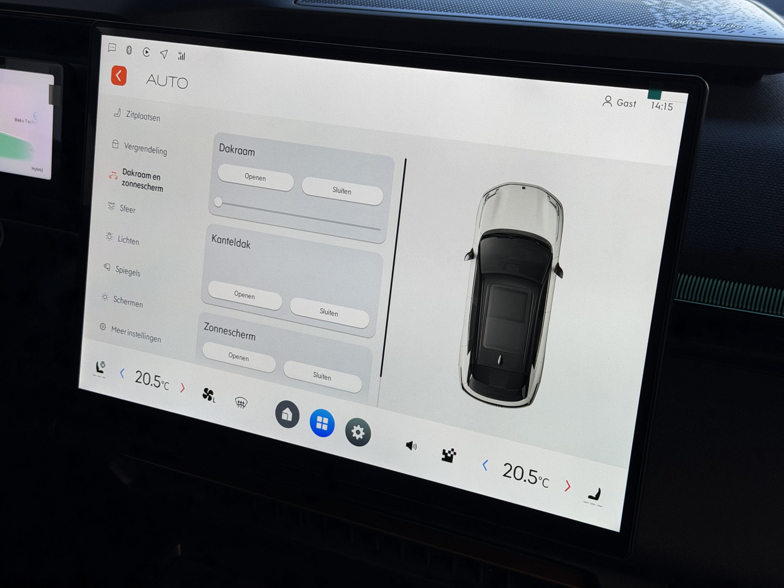Decrease left temperature with blue arrow

coord(122,373)
